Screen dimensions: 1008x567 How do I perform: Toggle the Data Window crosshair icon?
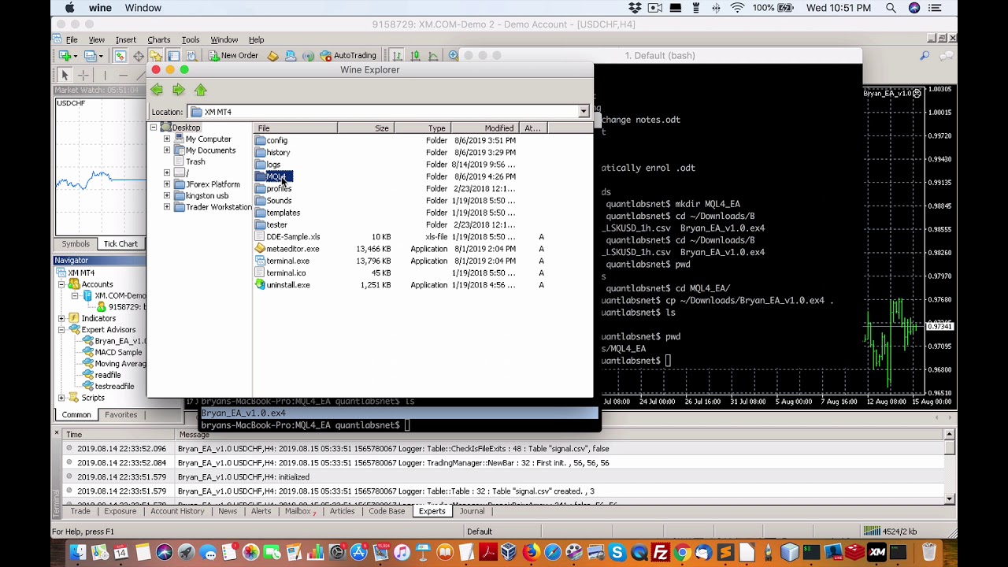tap(138, 56)
